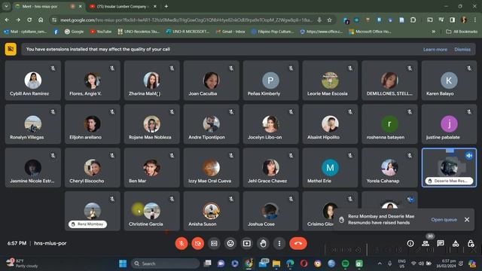
Task: Click Renz Mombay raised-hand tile
Action: coord(92,211)
